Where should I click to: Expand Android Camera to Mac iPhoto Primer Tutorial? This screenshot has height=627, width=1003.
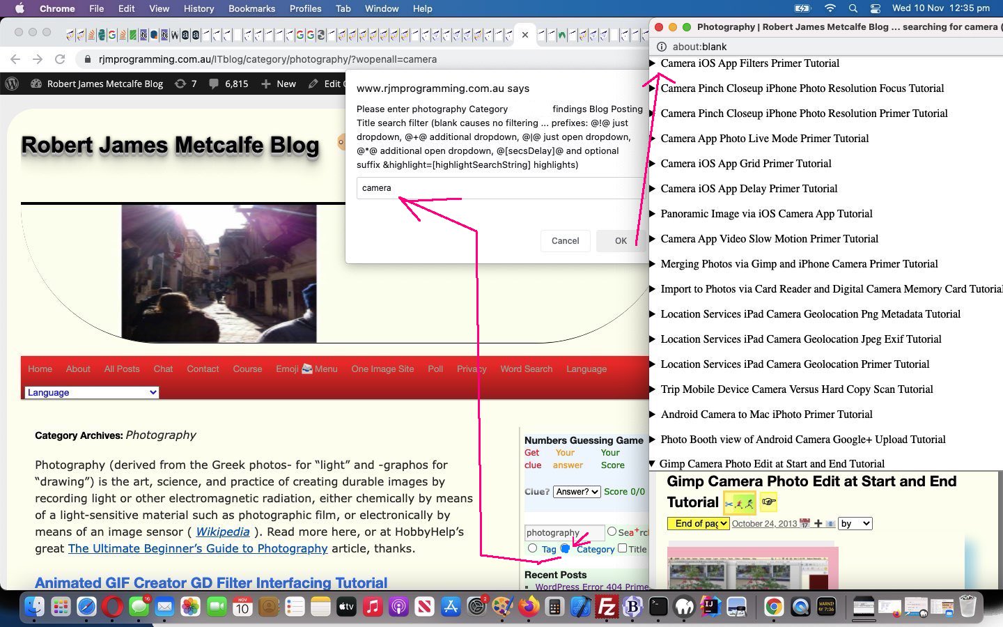click(x=766, y=415)
